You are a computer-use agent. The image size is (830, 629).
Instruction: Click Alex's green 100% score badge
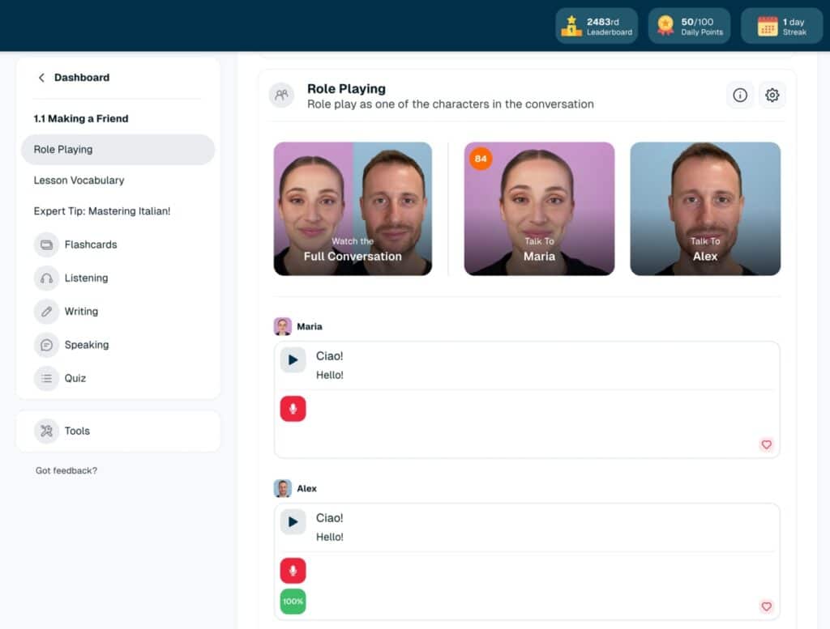293,601
